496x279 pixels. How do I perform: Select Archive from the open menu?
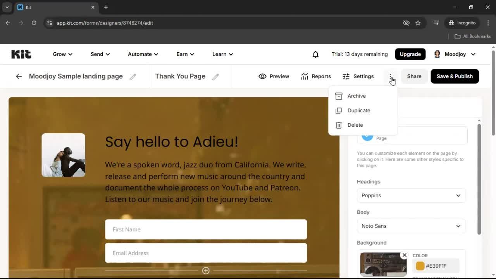point(356,96)
